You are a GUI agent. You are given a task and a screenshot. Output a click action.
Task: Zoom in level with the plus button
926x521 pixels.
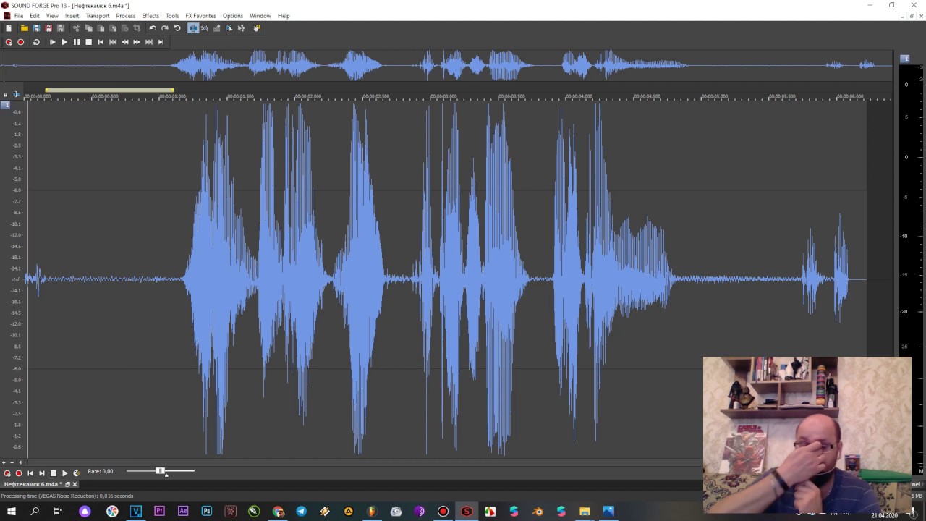[4, 462]
